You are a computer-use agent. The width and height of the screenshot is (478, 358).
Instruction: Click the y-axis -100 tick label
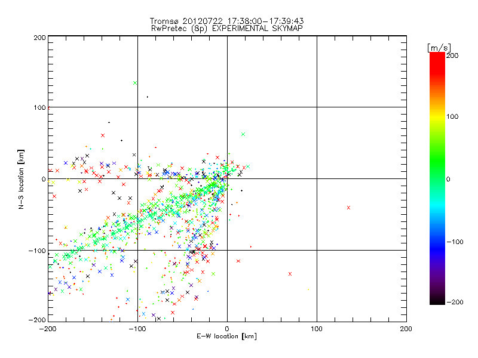pos(37,251)
